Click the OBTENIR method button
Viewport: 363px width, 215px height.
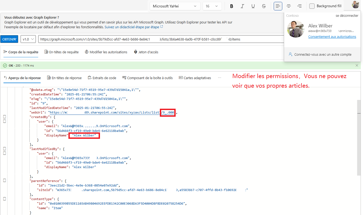point(9,39)
